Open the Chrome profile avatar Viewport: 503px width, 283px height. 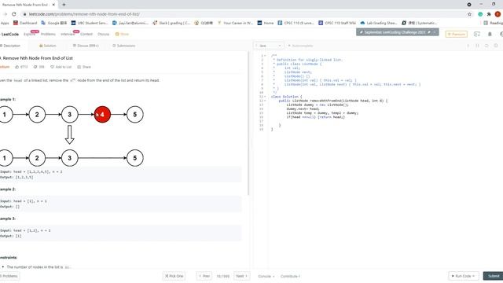click(x=497, y=14)
